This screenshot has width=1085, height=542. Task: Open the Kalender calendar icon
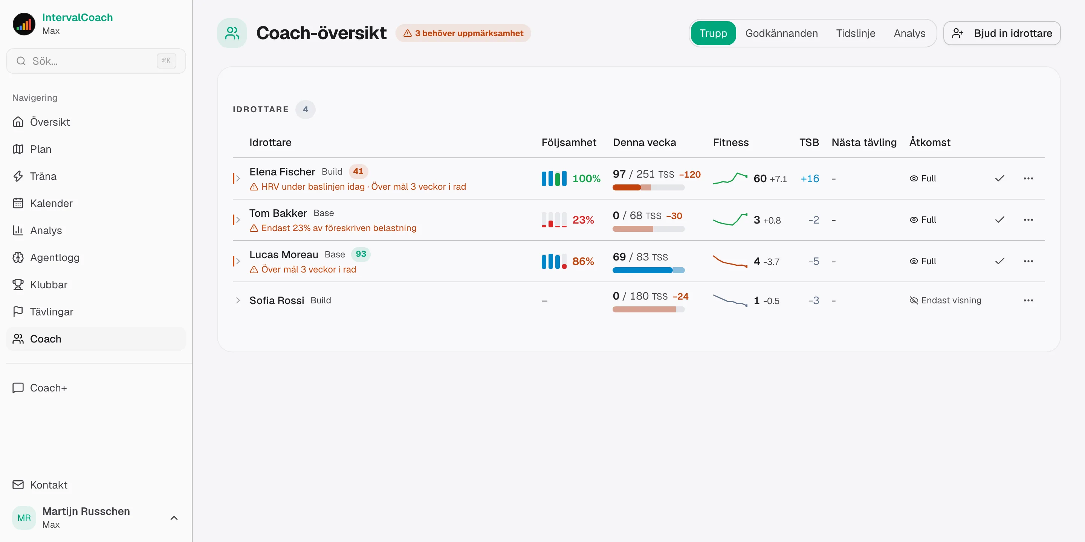pyautogui.click(x=18, y=203)
